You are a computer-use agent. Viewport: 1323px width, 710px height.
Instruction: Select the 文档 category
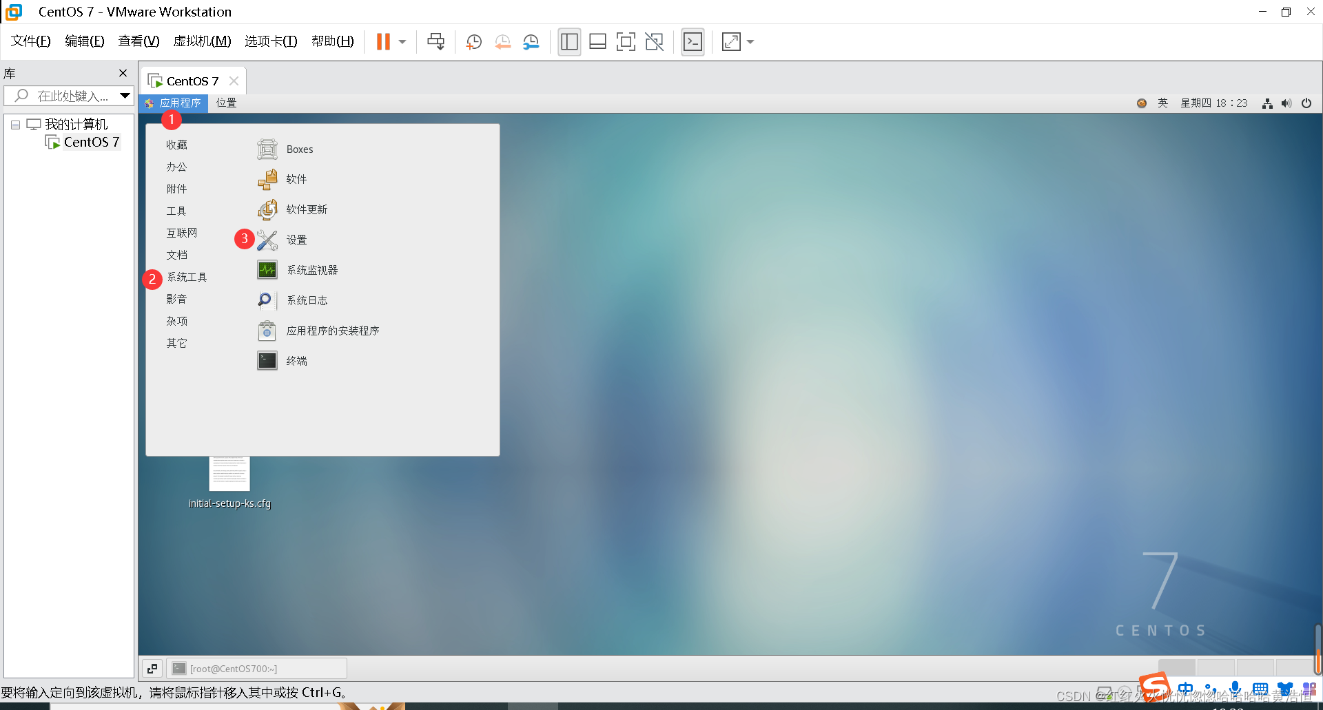point(176,255)
